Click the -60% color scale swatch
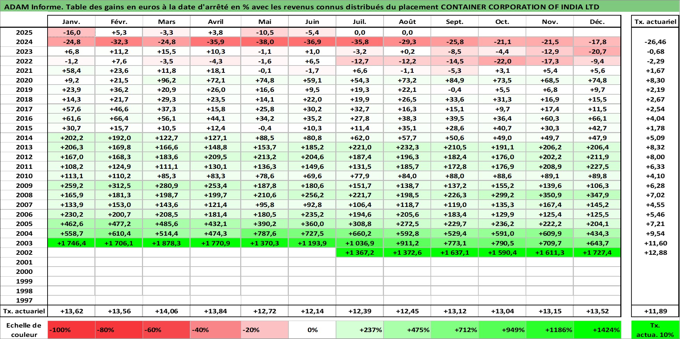Viewport: 680px width, 339px height. [x=166, y=330]
